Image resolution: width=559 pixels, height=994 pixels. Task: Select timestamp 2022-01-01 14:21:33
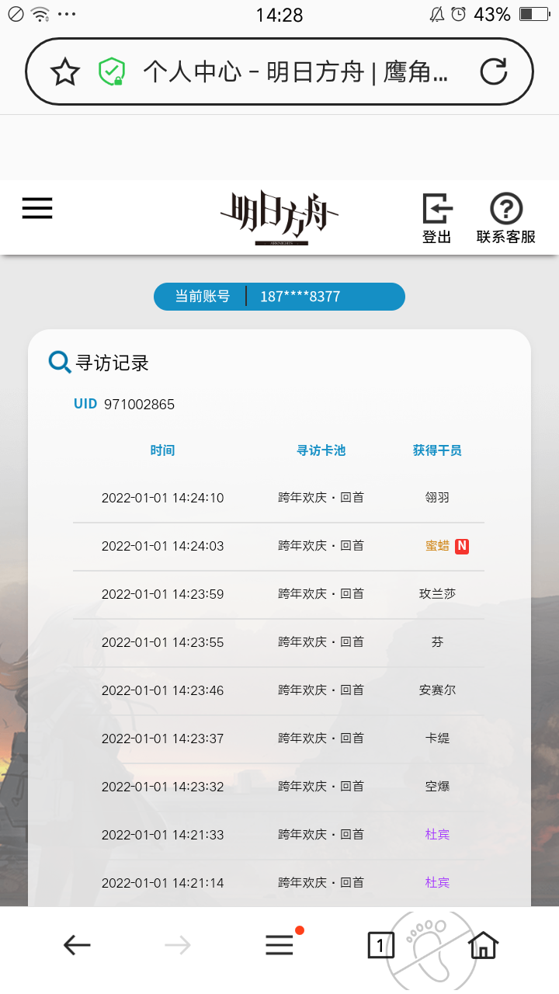pos(162,835)
